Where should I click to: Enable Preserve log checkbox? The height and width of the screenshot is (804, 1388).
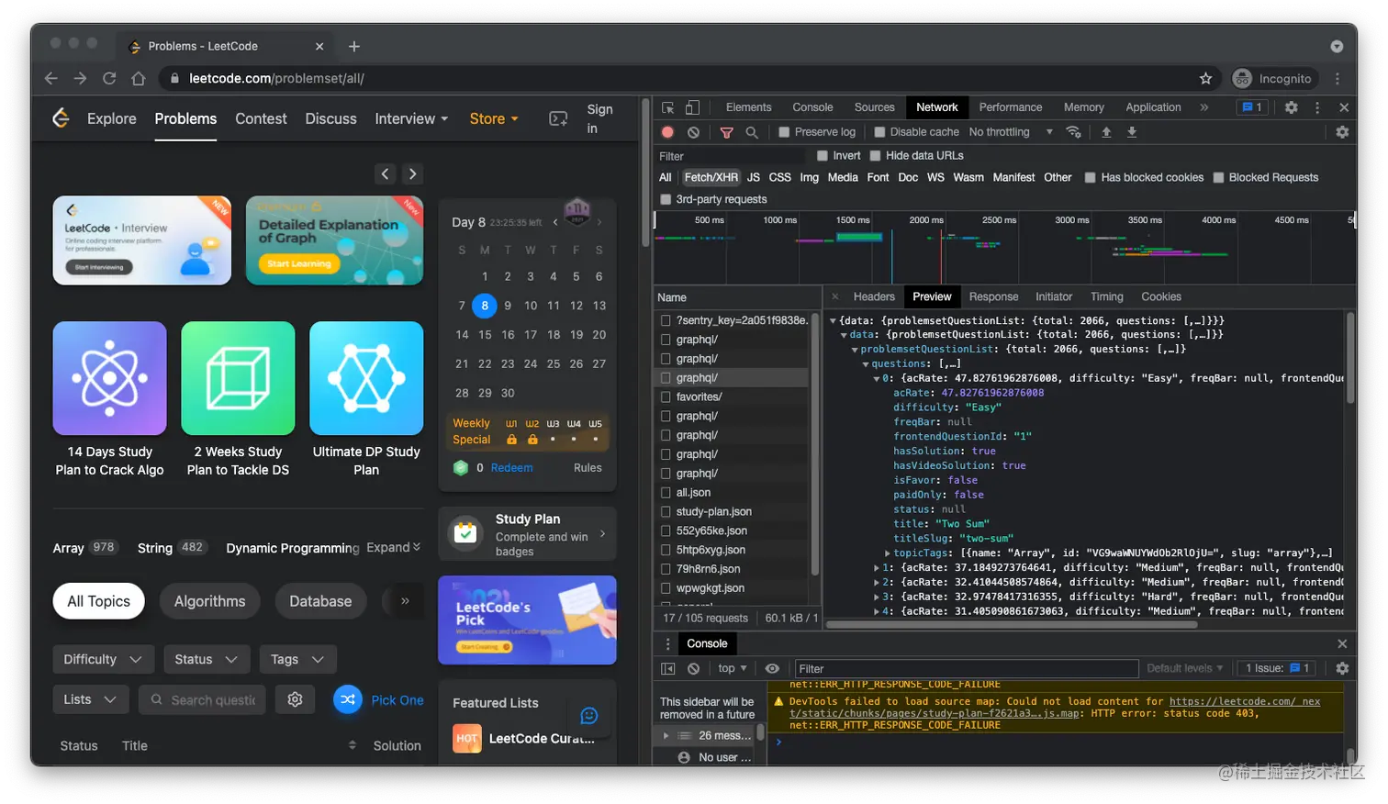pyautogui.click(x=784, y=132)
